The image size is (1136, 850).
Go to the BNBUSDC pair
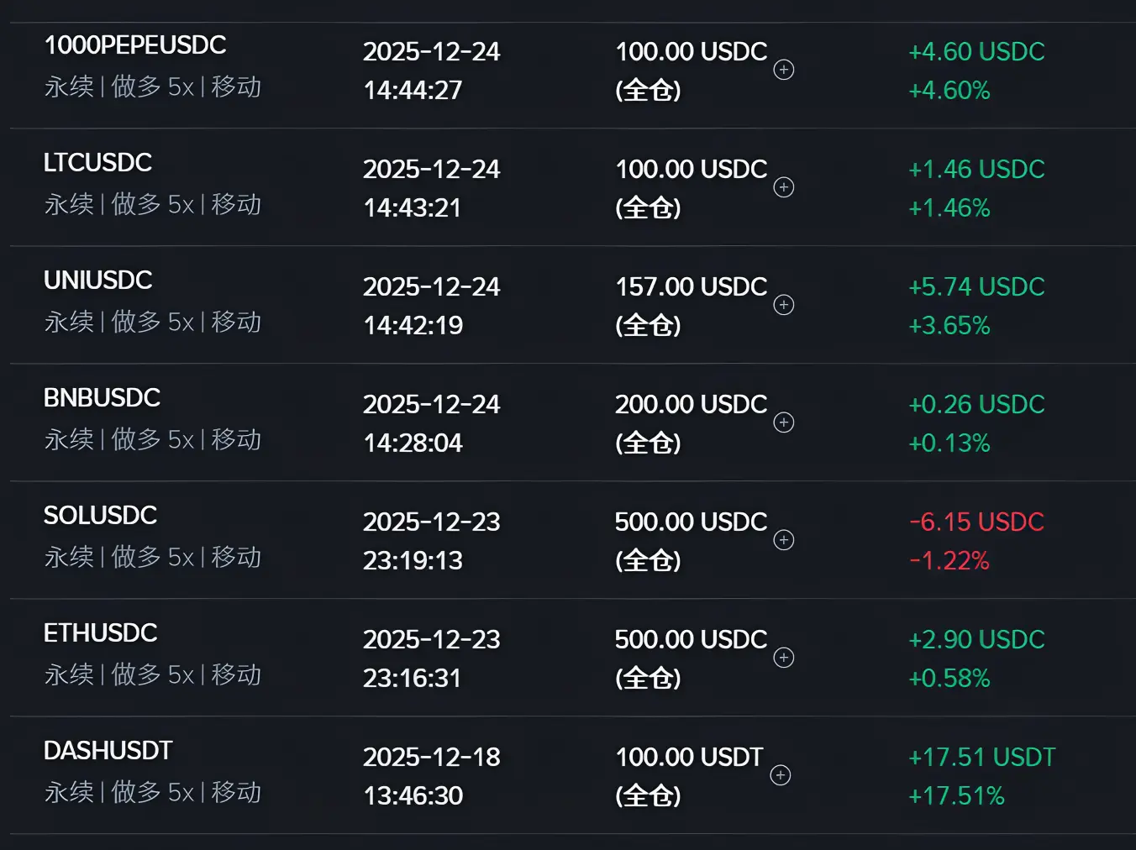coord(102,398)
